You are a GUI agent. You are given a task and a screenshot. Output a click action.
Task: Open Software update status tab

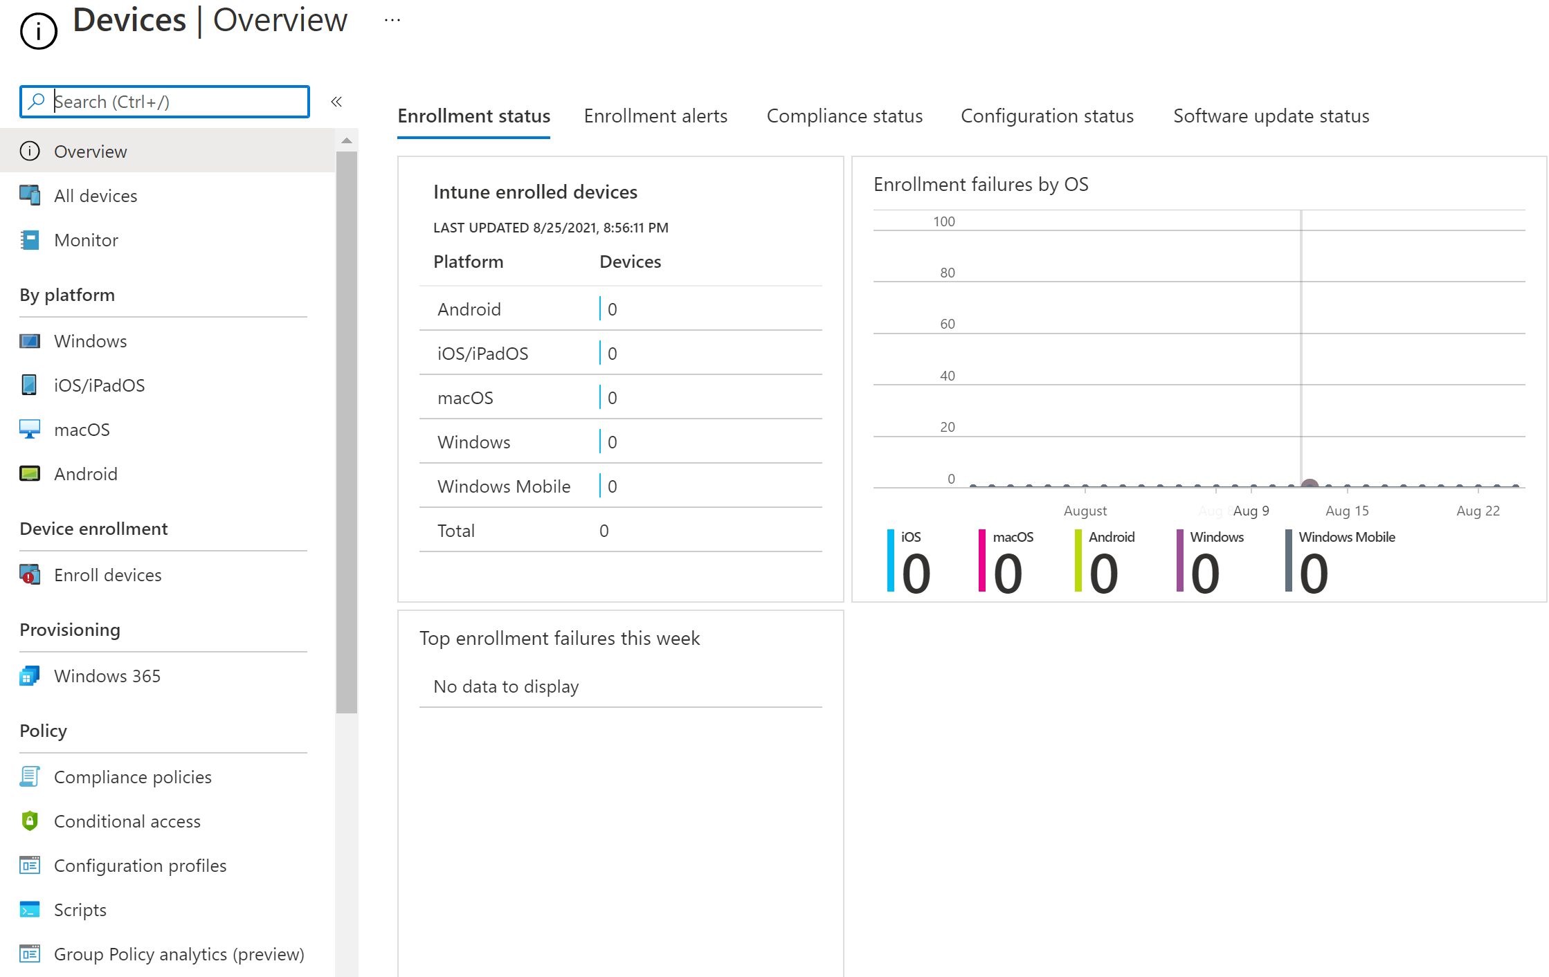click(1271, 116)
